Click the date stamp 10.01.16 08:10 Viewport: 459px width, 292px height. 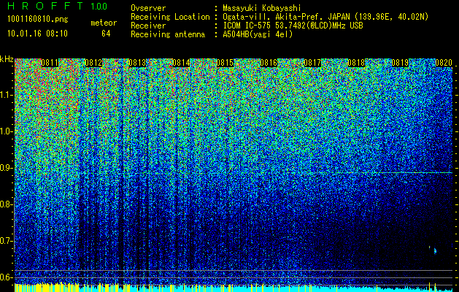(37, 34)
